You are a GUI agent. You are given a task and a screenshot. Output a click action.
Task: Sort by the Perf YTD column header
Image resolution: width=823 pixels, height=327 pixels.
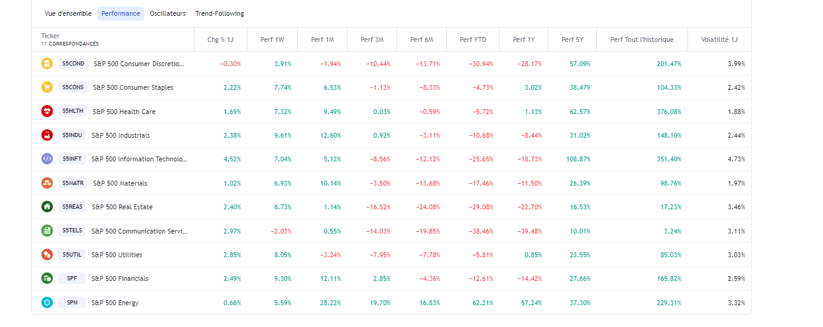click(472, 40)
